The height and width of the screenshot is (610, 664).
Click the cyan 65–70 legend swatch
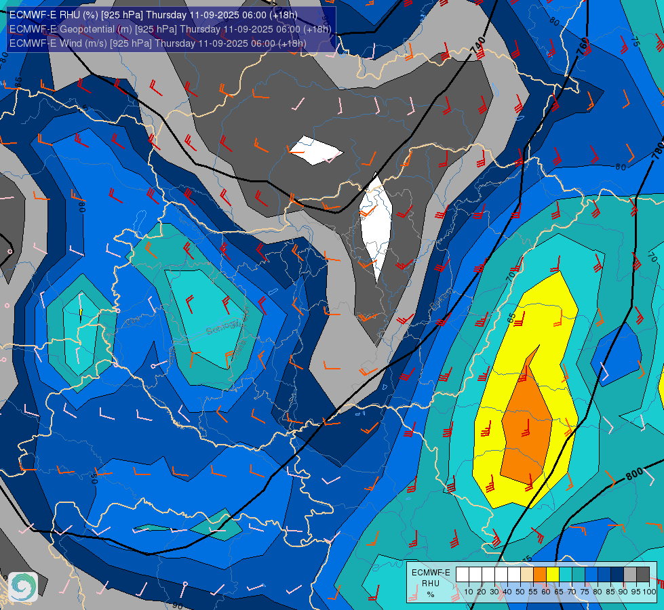coord(566,575)
